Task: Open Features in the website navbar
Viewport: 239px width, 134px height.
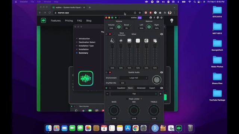Action: click(56, 21)
